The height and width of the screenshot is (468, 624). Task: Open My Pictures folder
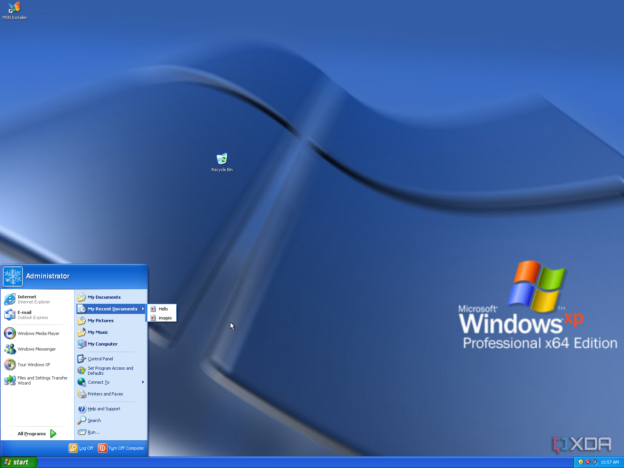(112, 321)
